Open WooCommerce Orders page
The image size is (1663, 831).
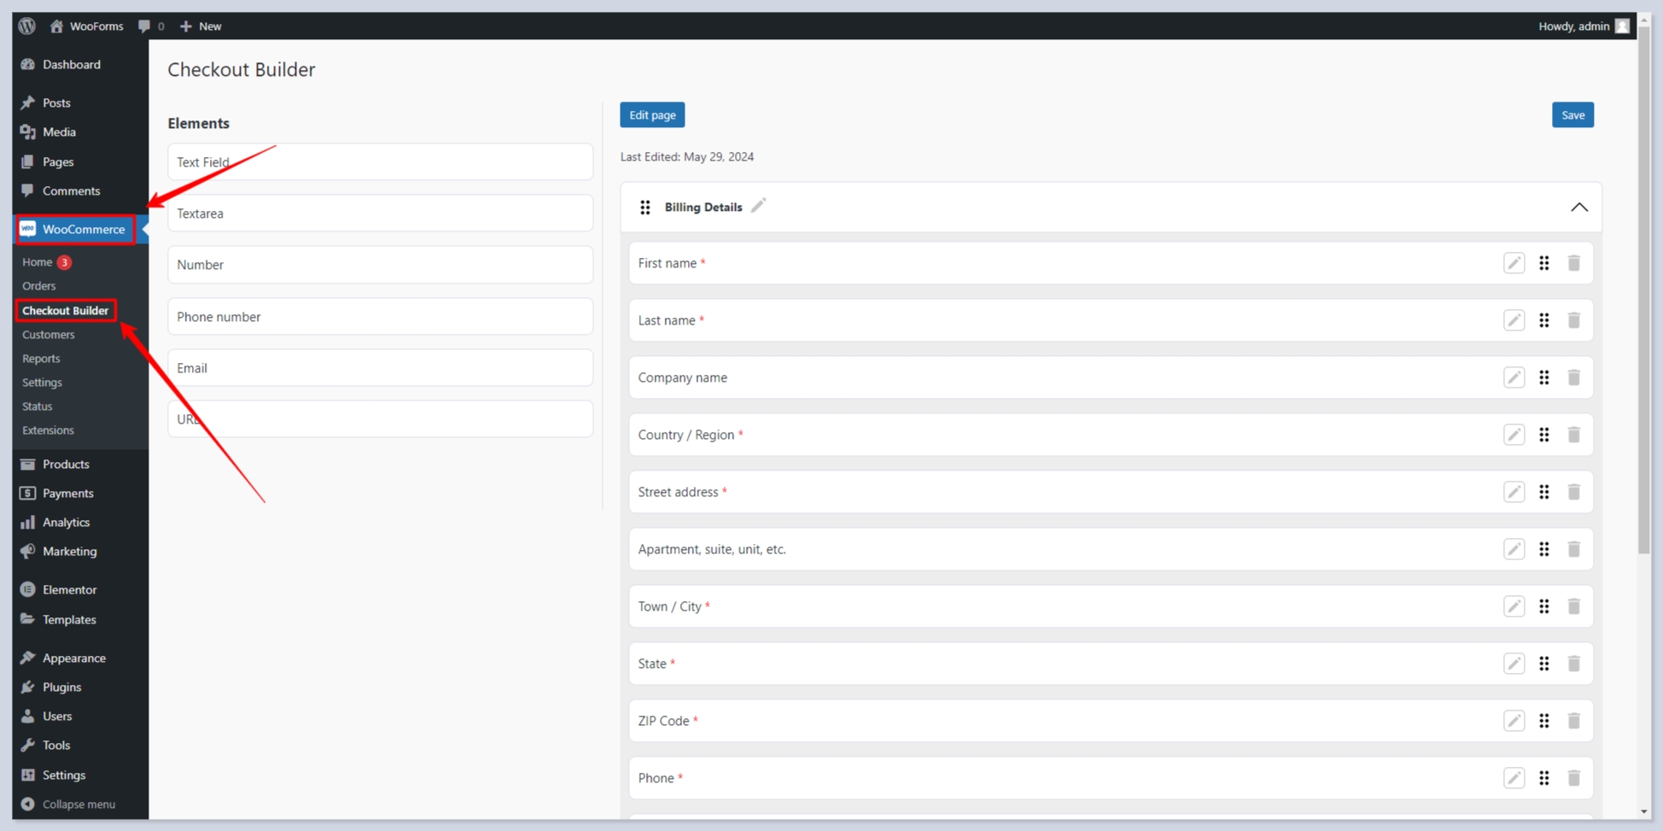click(38, 286)
